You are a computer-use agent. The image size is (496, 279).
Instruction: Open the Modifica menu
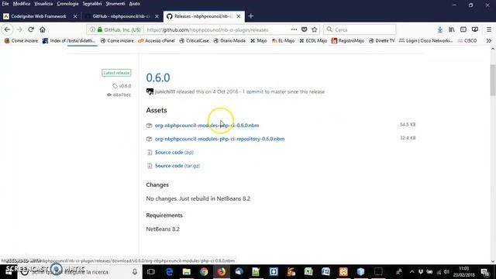click(x=22, y=4)
